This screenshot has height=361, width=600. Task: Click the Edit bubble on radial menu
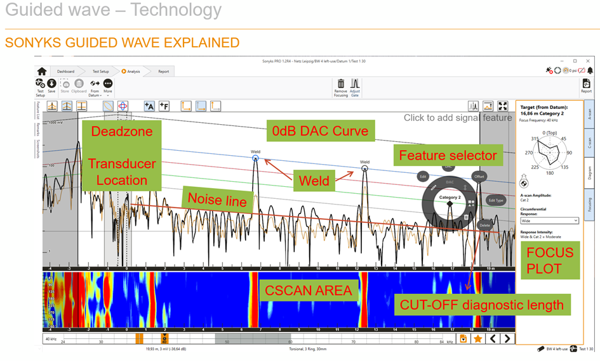pos(423,176)
